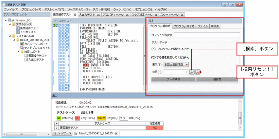Click the カバレージレポート icon in tree
The width and height of the screenshot is (279, 139).
click(x=22, y=44)
